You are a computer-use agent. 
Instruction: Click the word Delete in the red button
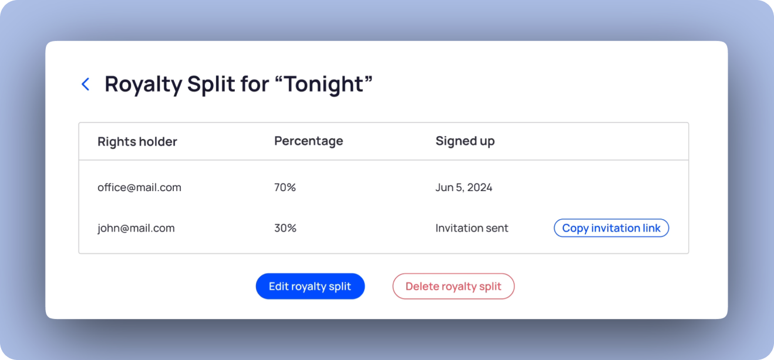click(422, 287)
